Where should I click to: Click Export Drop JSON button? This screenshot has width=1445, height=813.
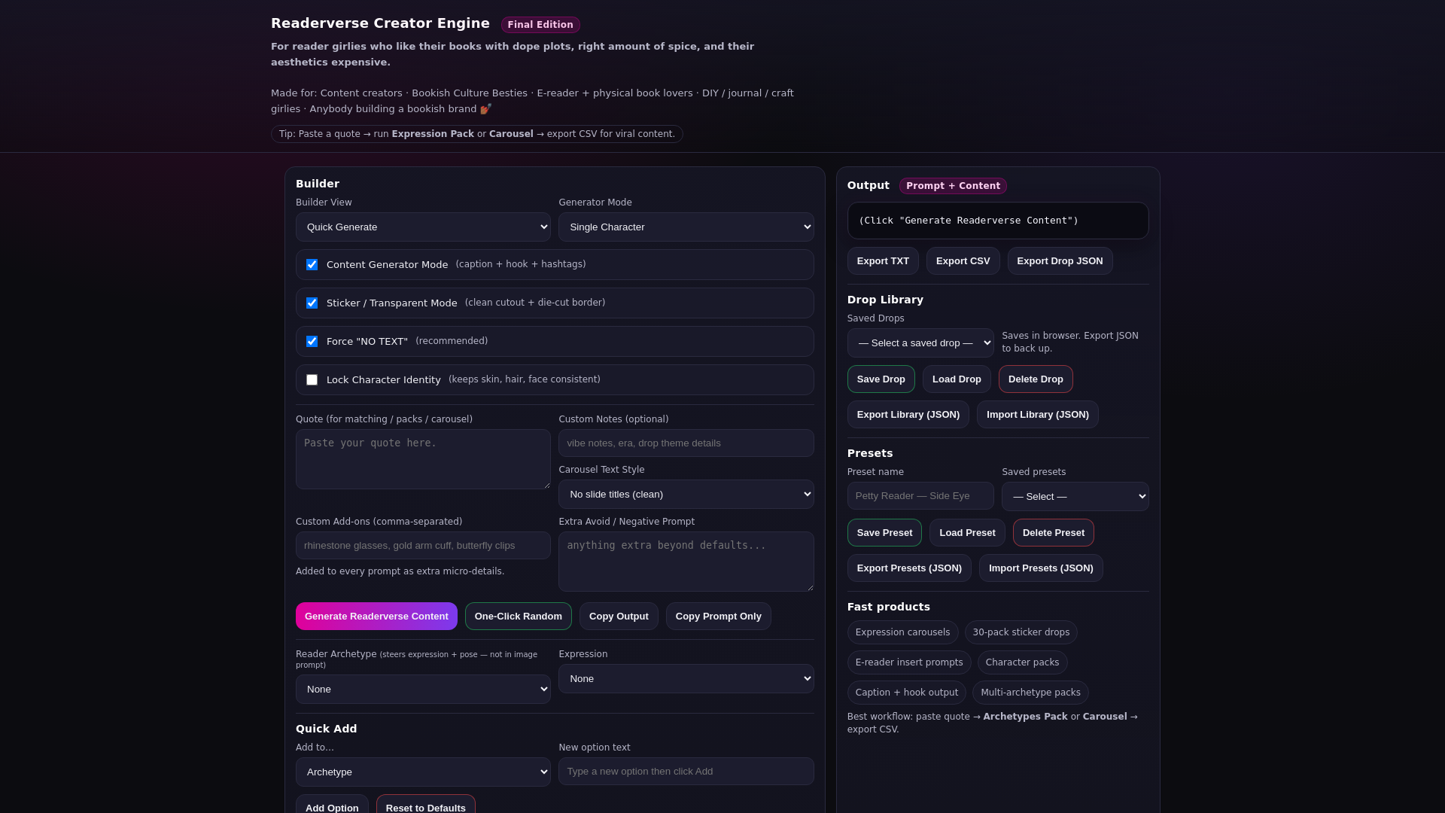(x=1060, y=261)
